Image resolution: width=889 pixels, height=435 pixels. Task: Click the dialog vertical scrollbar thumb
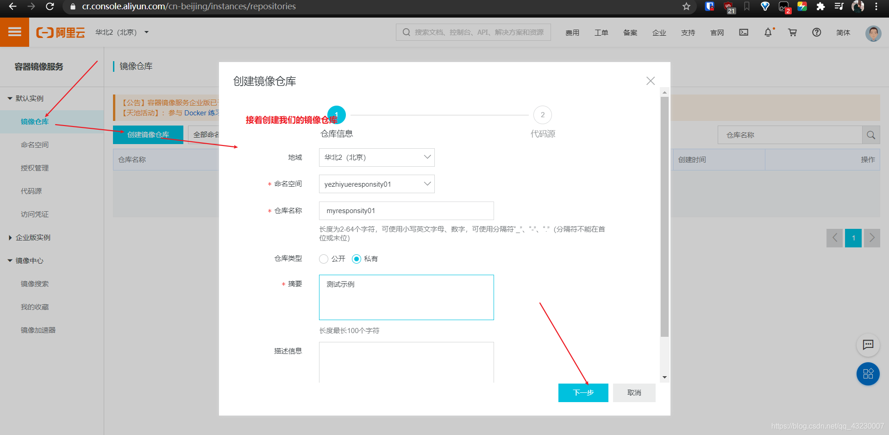tap(664, 216)
